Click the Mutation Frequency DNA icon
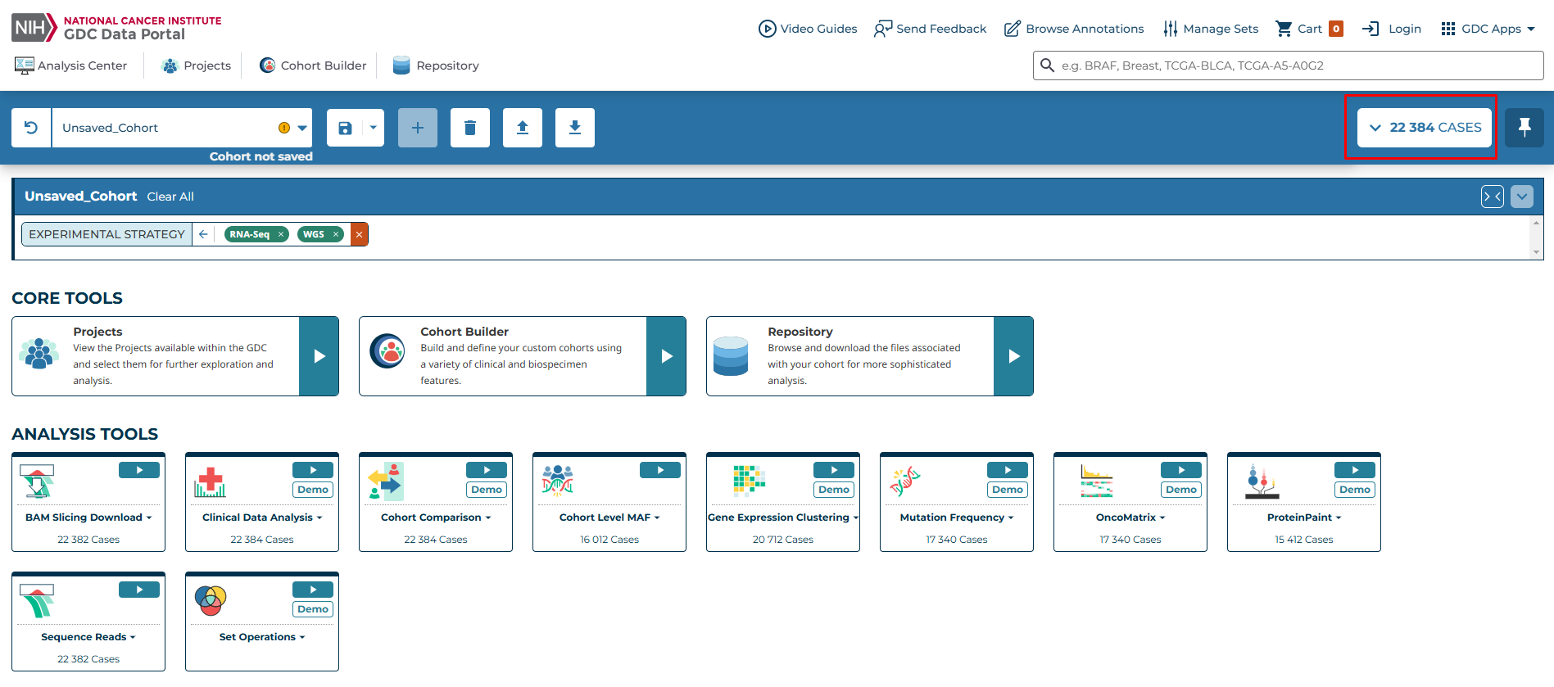This screenshot has width=1554, height=687. point(904,481)
